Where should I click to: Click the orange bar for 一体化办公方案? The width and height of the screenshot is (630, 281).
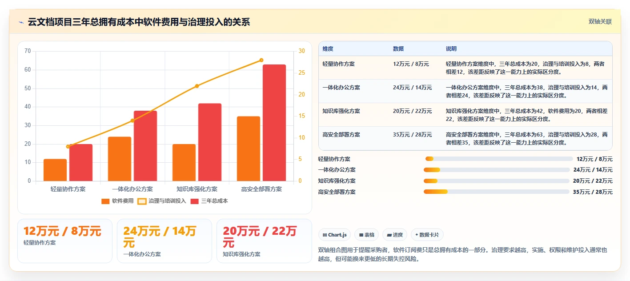[120, 159]
